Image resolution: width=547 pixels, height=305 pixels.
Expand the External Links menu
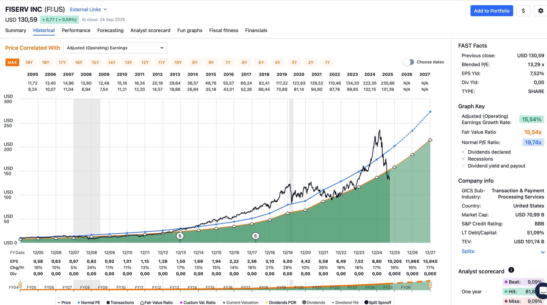[88, 9]
